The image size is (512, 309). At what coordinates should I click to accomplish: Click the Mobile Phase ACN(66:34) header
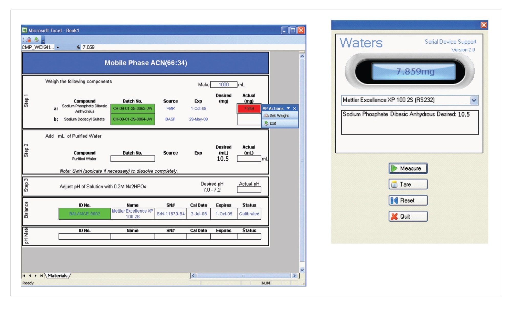[x=146, y=63]
